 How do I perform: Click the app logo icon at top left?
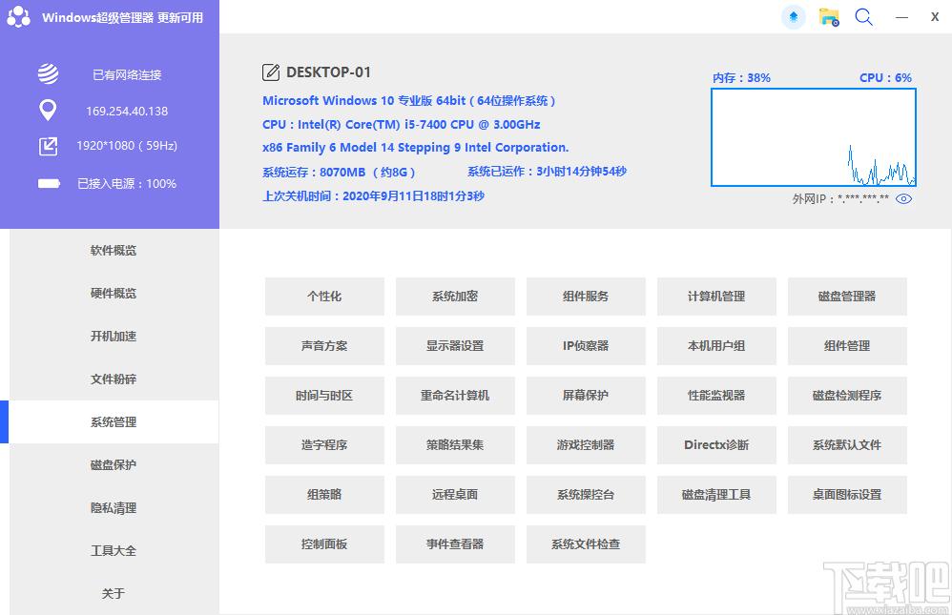pos(19,17)
